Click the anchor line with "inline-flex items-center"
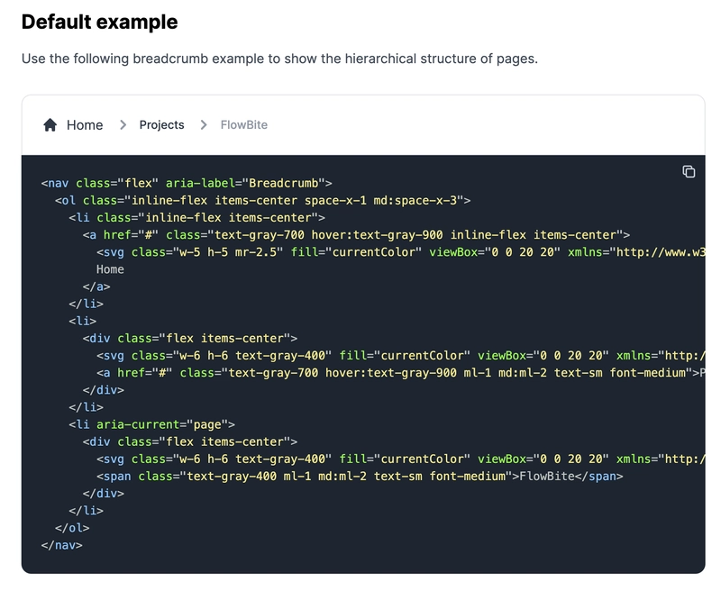The width and height of the screenshot is (721, 591). coord(356,235)
